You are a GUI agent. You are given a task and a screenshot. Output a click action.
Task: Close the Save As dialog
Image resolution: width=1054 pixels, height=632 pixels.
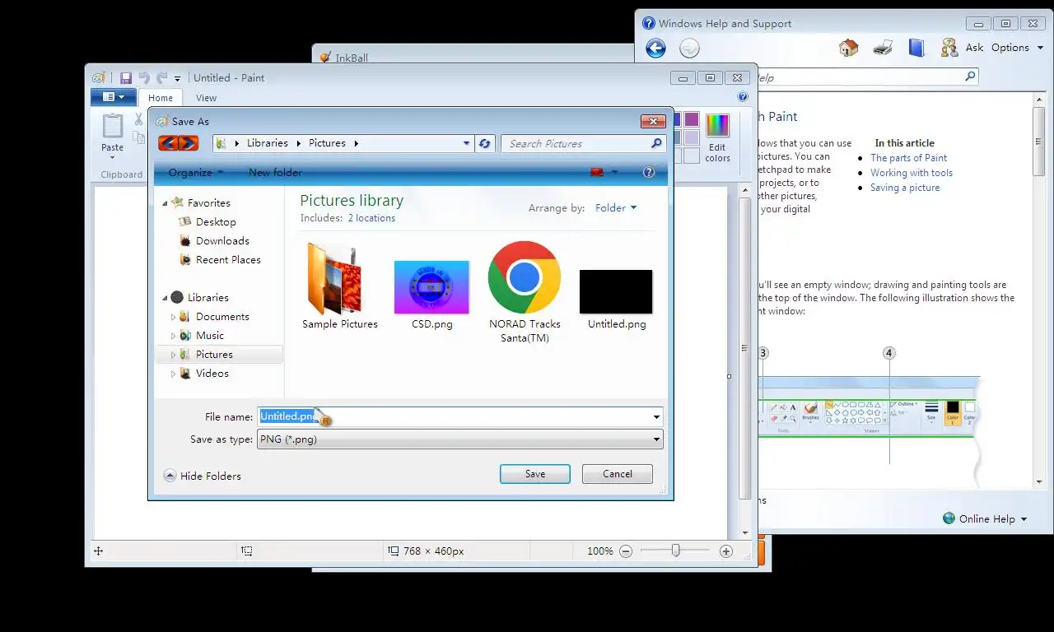coord(653,121)
